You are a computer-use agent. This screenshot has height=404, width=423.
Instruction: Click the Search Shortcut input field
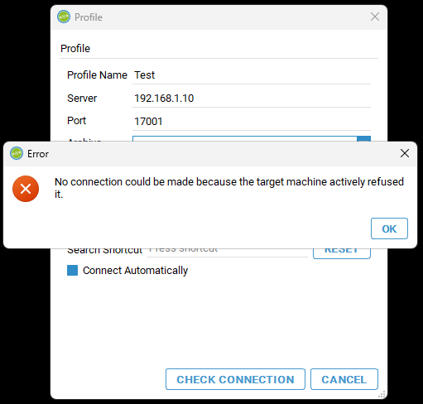point(228,252)
